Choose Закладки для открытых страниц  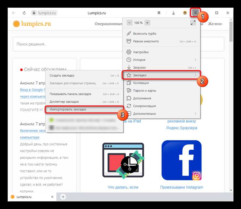85,83
